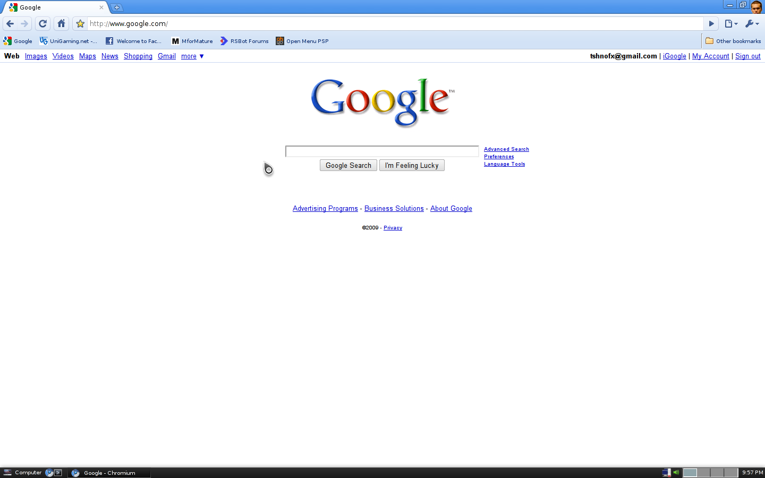The width and height of the screenshot is (765, 478).
Task: Open Google Shopping link
Action: click(138, 56)
